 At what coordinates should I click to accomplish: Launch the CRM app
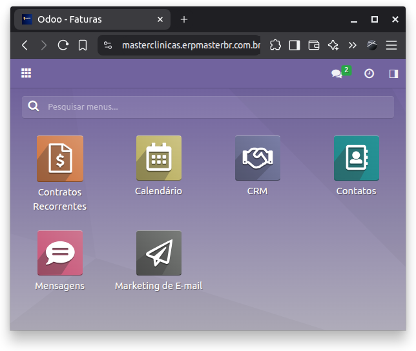(x=257, y=159)
